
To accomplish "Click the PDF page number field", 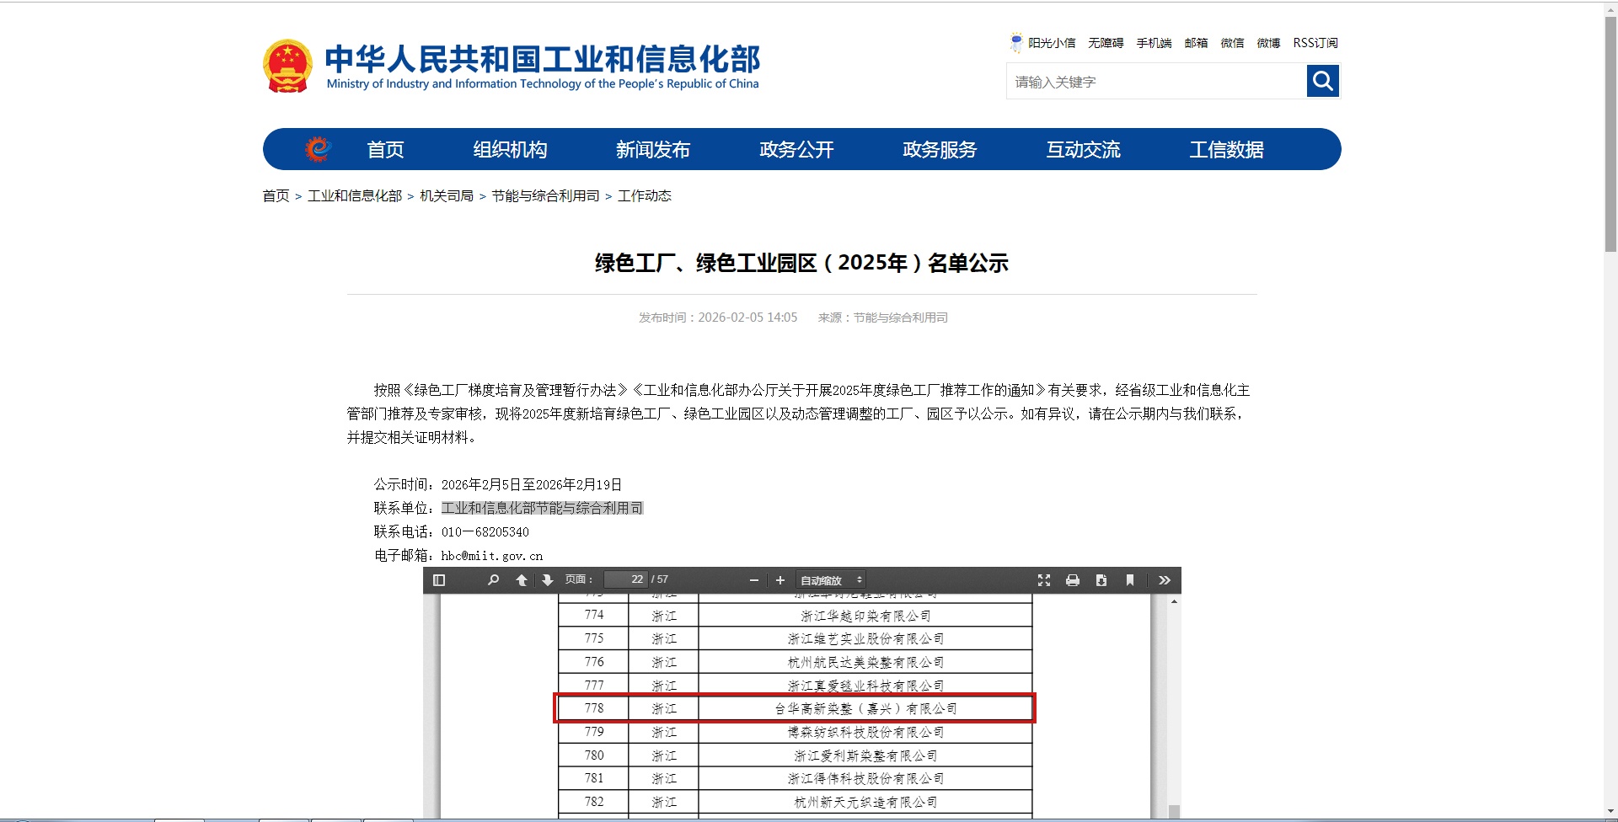I will point(625,579).
